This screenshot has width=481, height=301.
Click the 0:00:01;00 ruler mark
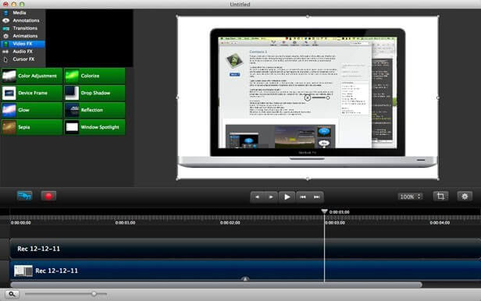point(125,222)
